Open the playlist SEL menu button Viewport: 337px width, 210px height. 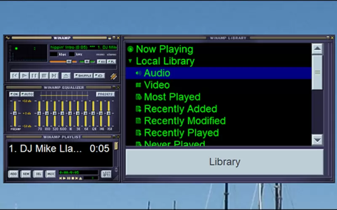point(38,174)
